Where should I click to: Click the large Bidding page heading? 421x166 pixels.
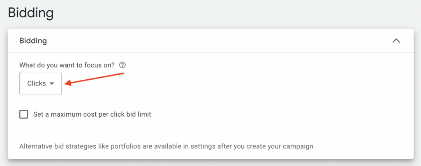tap(31, 13)
